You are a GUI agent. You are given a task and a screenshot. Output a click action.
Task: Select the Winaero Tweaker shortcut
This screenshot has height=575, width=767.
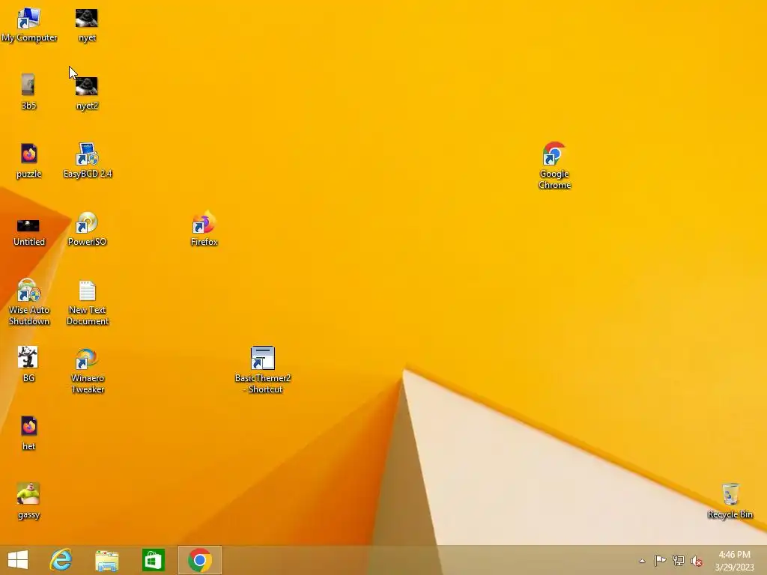point(87,371)
